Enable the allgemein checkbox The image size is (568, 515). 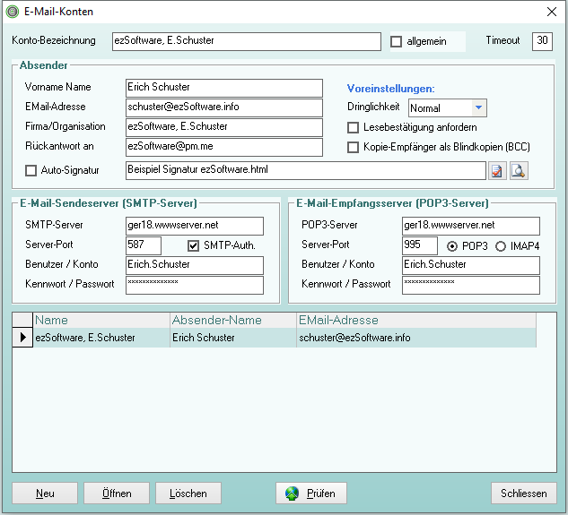tap(397, 42)
